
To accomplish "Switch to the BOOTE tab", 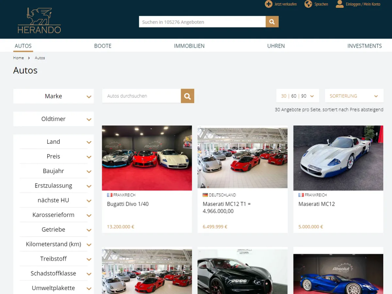I will click(x=103, y=46).
